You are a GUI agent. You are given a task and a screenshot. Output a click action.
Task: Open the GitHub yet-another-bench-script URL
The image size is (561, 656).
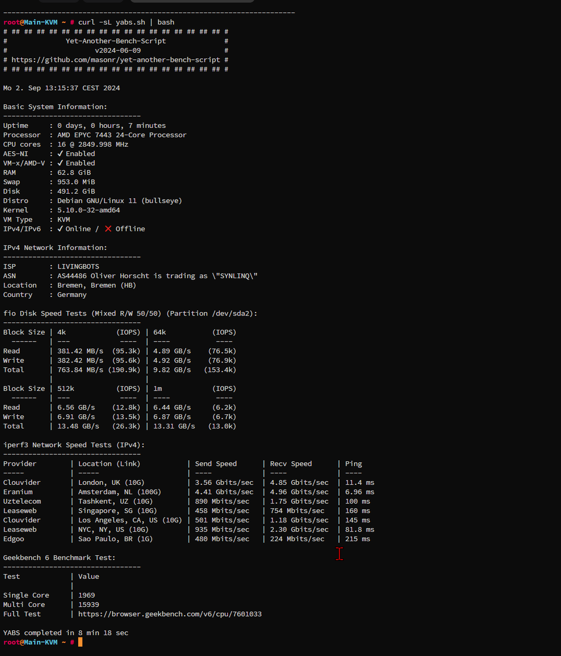116,60
